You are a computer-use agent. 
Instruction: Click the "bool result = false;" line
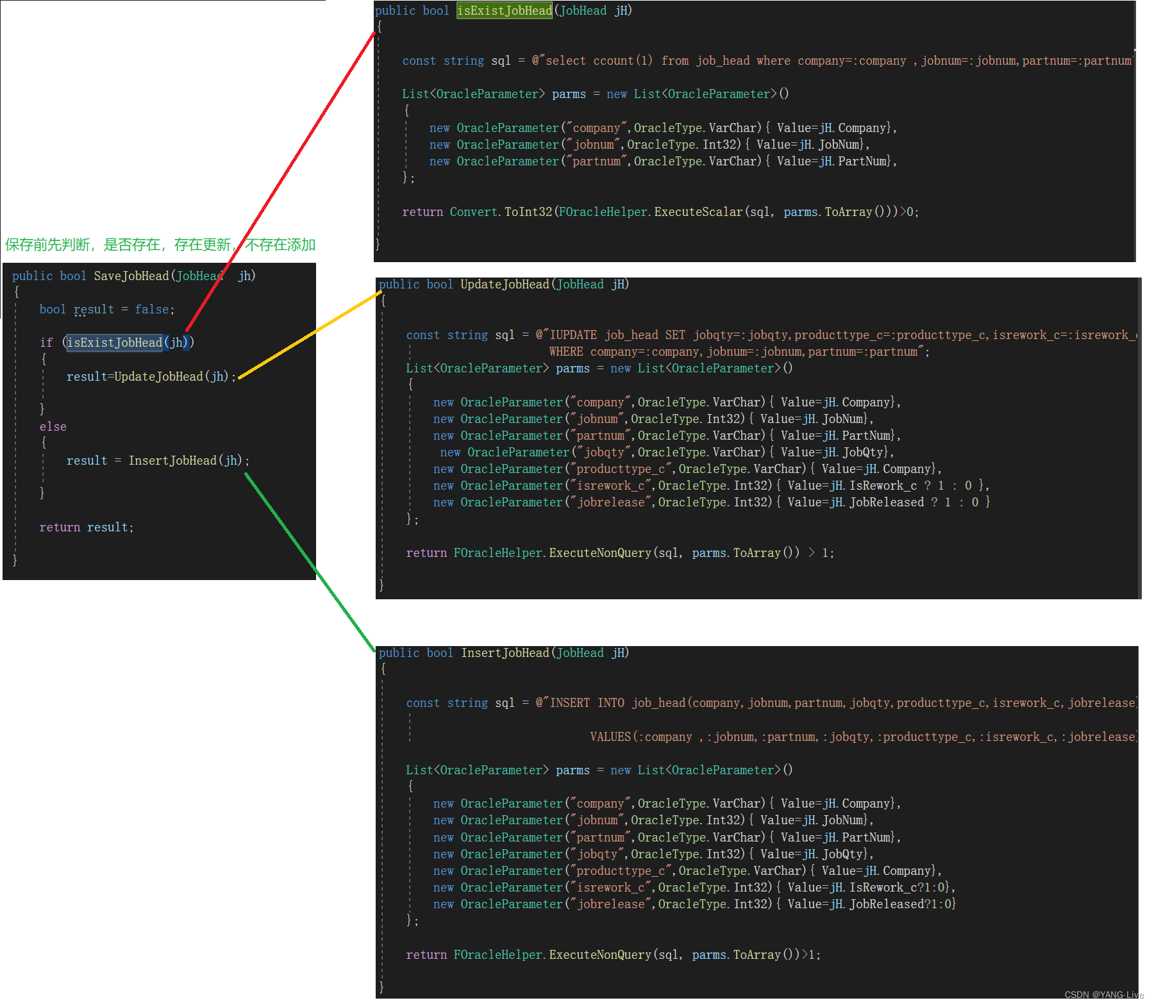pos(107,310)
